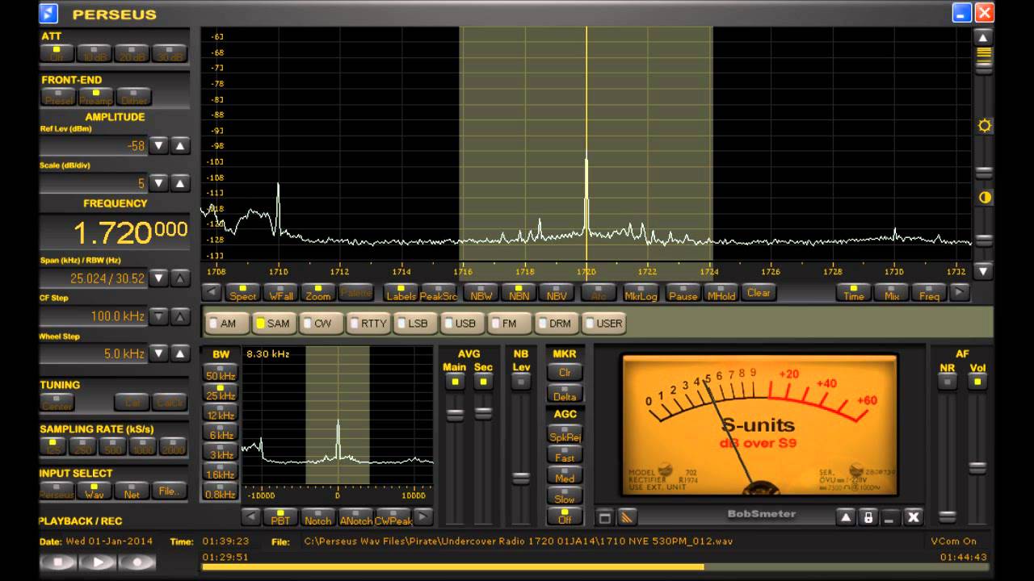Screen dimensions: 1034x581
Task: Toggle frequency Labels
Action: point(401,292)
